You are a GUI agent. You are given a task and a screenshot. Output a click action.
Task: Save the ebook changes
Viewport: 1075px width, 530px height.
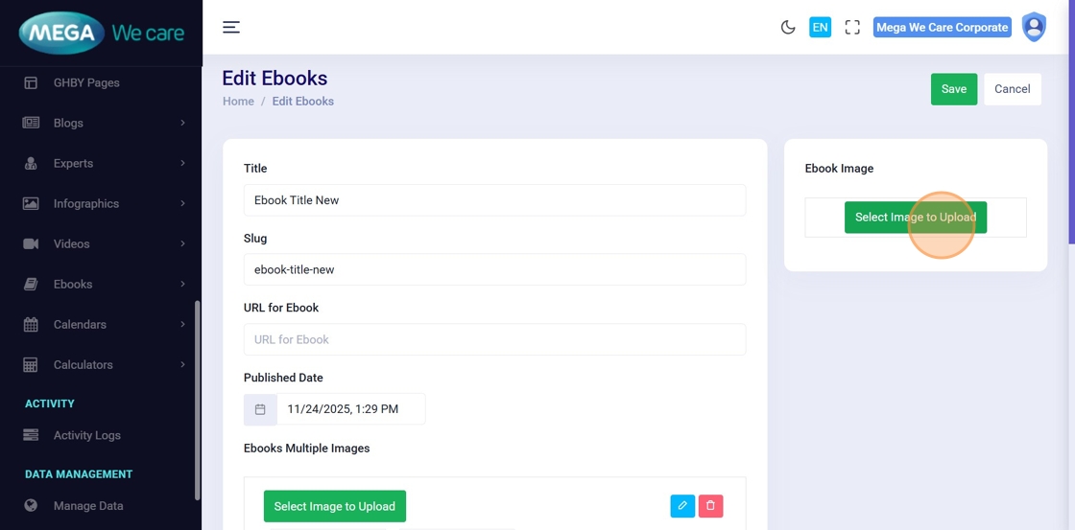click(953, 89)
